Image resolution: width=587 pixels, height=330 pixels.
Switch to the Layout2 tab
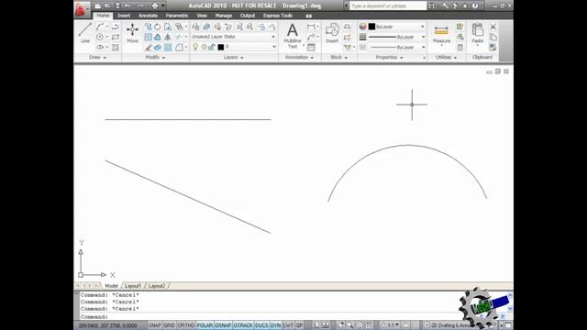point(157,286)
